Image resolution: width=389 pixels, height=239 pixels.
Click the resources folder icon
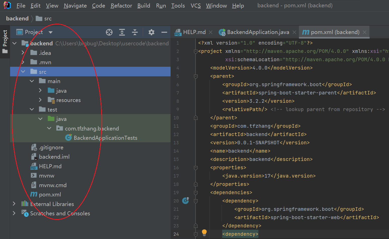pos(51,100)
